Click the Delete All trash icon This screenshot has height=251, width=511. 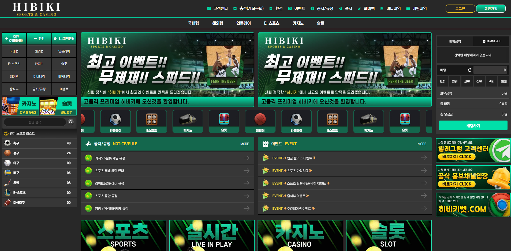pos(484,41)
